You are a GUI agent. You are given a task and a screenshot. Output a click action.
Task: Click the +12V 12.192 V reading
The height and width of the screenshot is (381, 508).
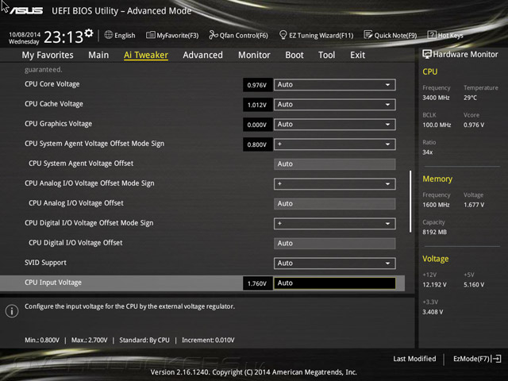coord(434,285)
